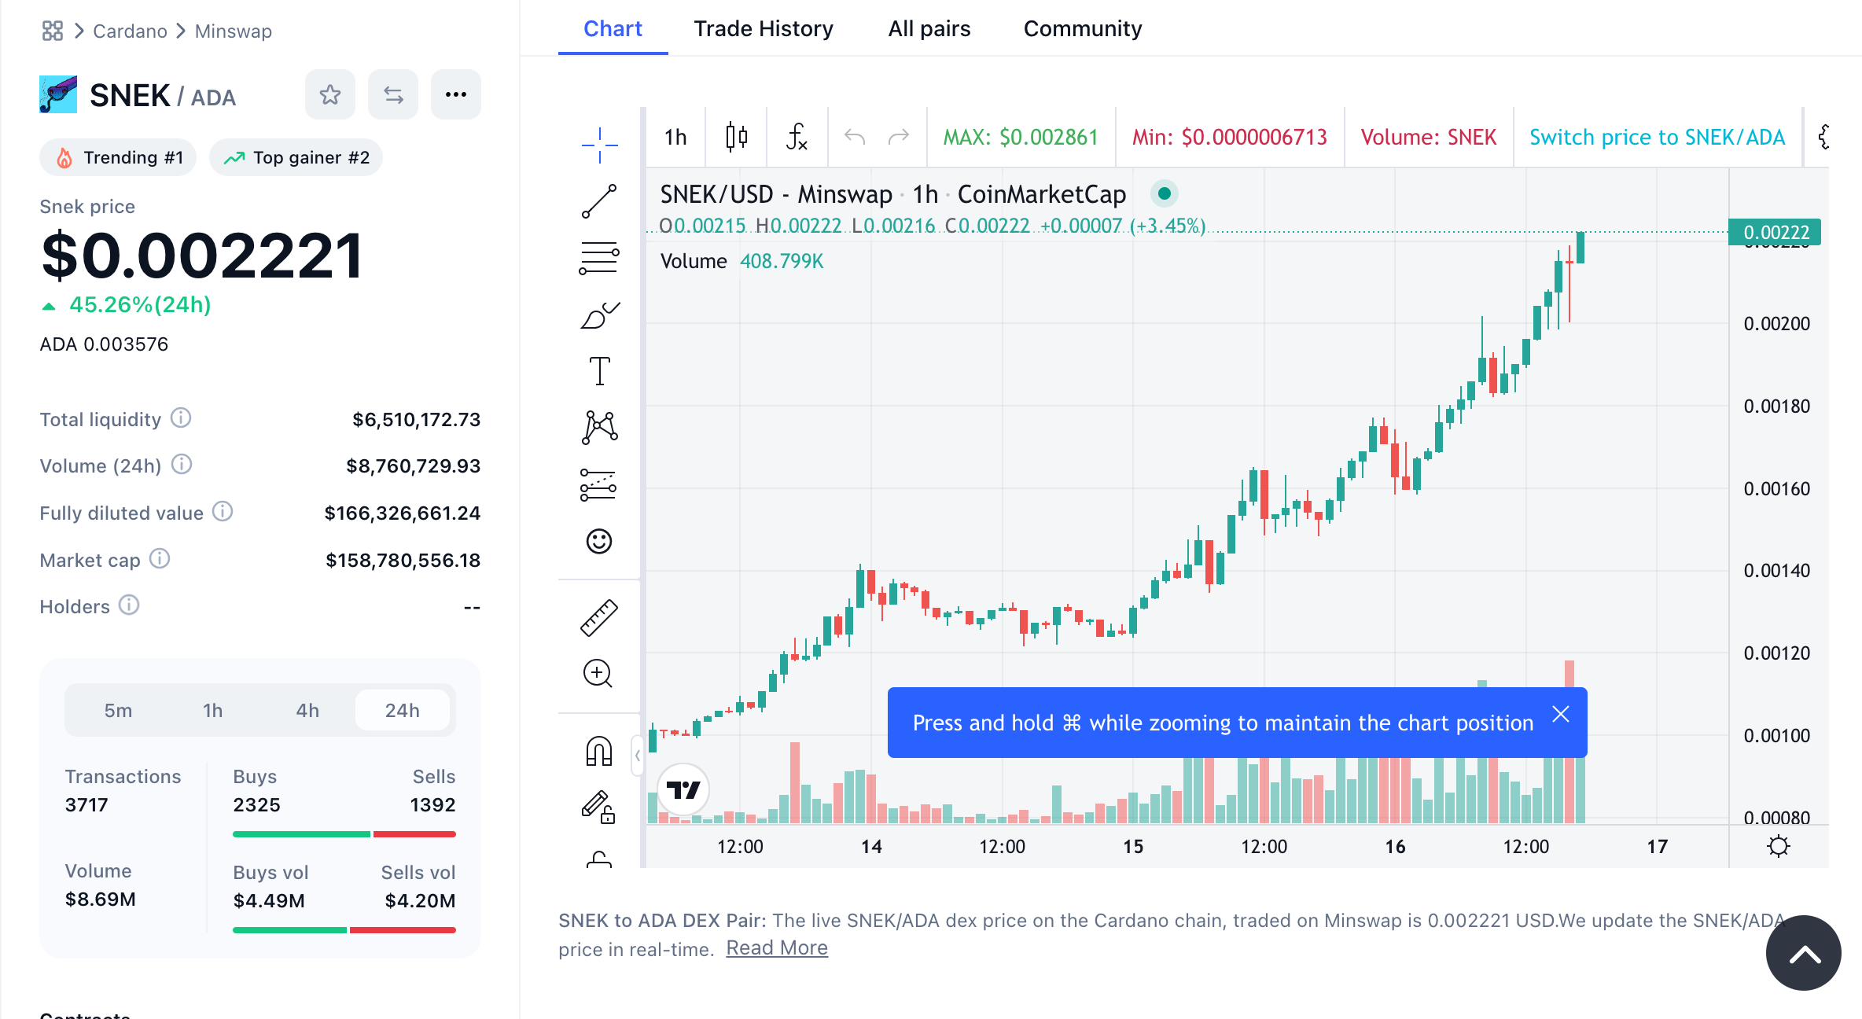Click the MAX: $0.002861 label
Image resolution: width=1862 pixels, height=1019 pixels.
click(1021, 137)
